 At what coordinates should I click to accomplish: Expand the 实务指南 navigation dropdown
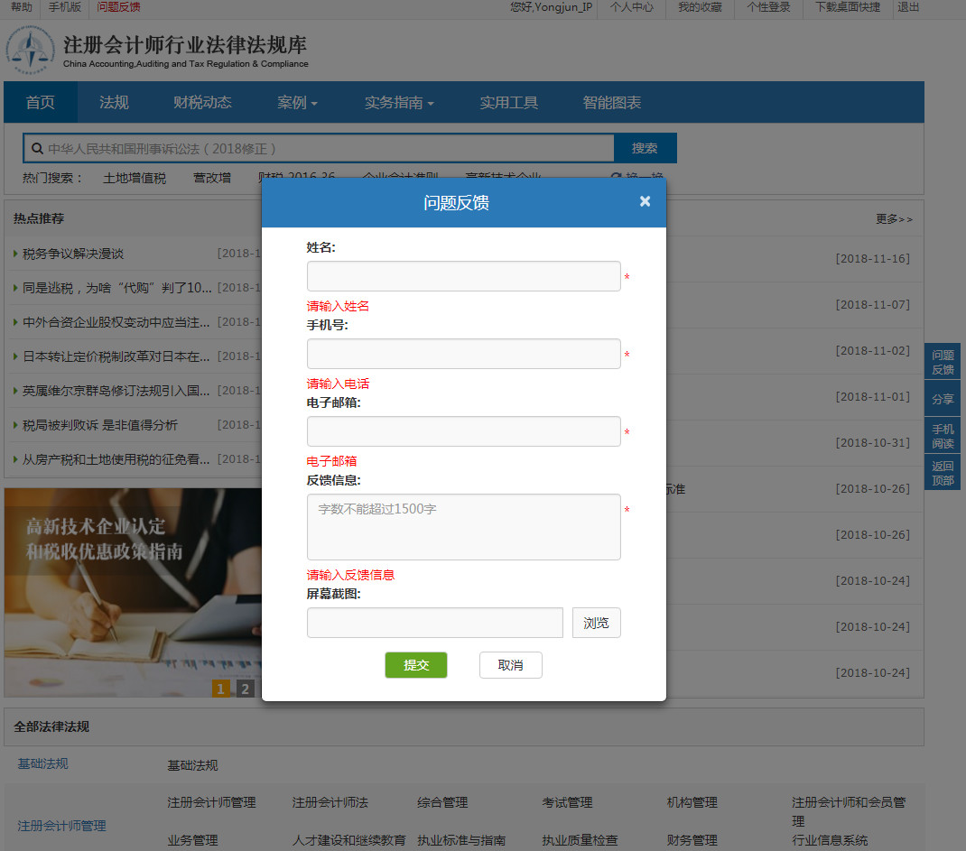pos(399,103)
